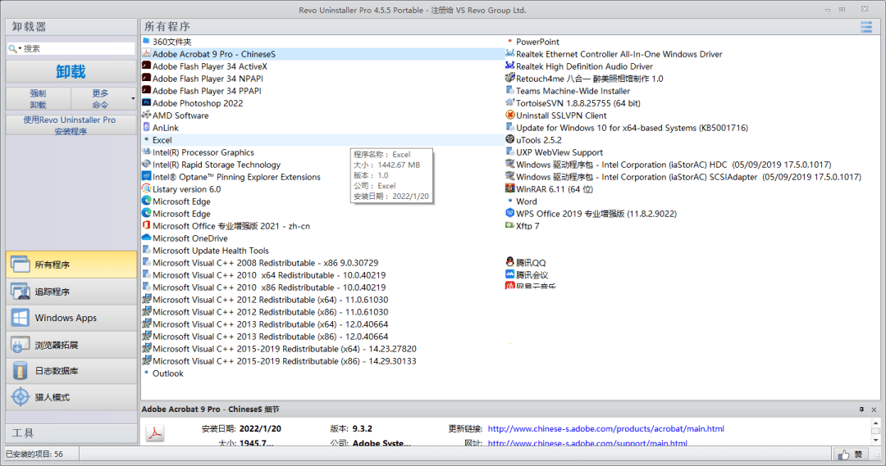886x466 pixels.
Task: Select Windows 驱动程序包 iaStorAC HDC entry
Action: pyautogui.click(x=674, y=165)
